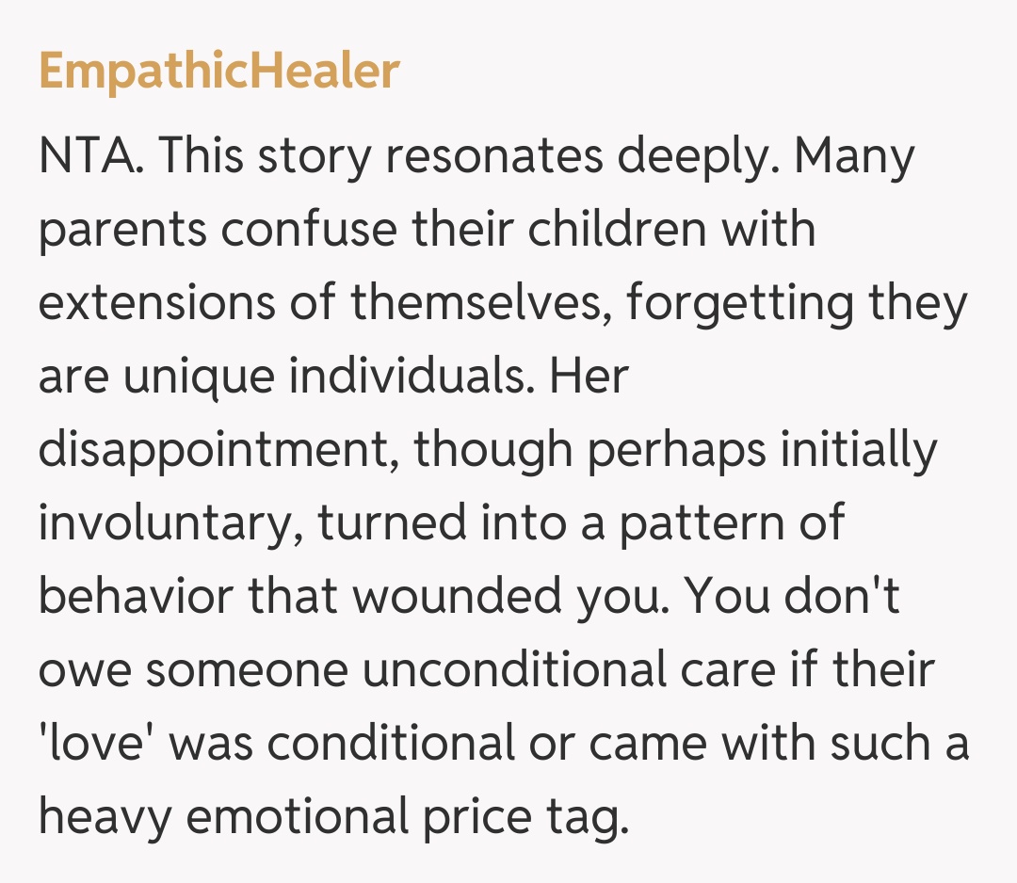Click the word 'disappointment' in the comment
This screenshot has height=883, width=1017.
219,450
